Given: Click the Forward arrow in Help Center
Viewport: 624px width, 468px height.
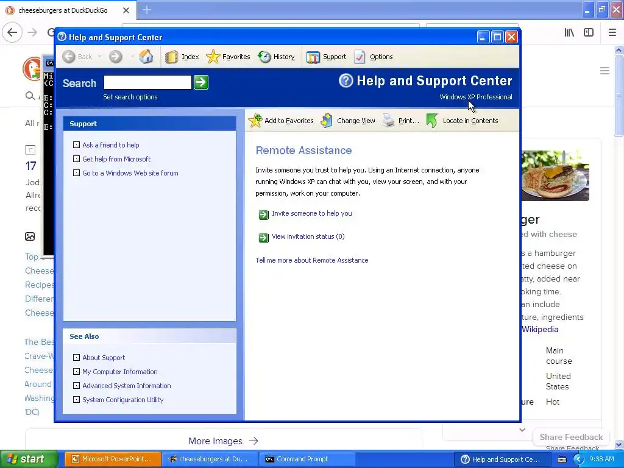Looking at the screenshot, I should click(x=115, y=57).
